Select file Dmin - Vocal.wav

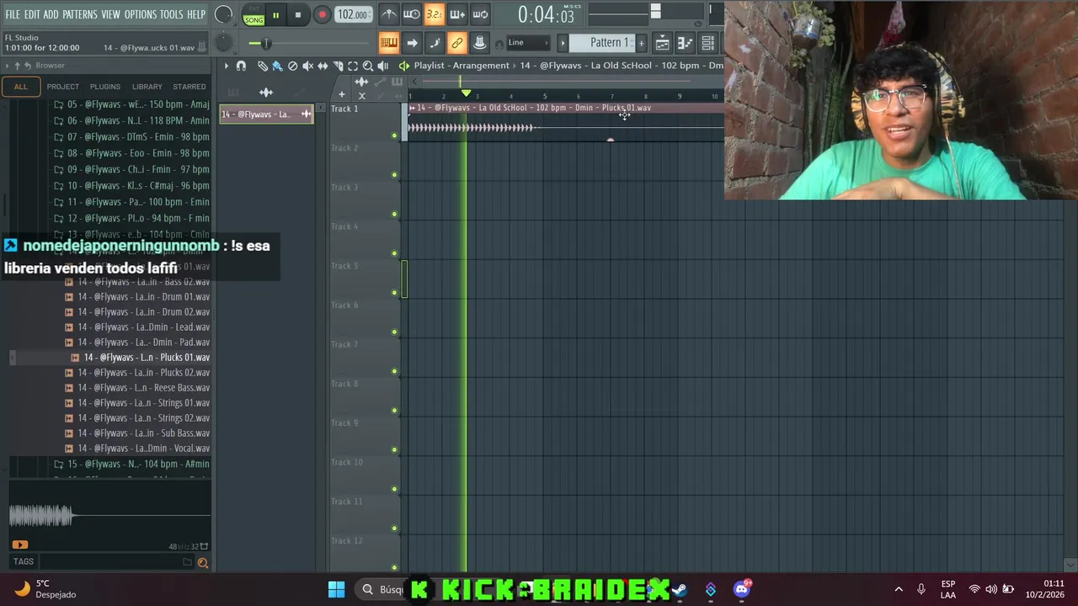point(138,448)
